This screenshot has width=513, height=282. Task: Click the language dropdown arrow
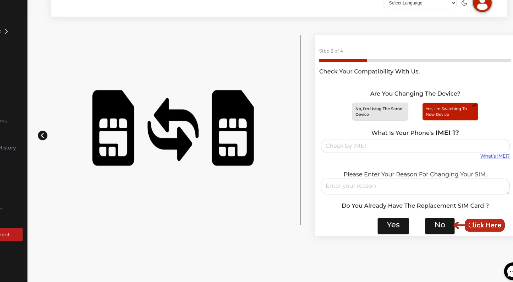click(x=453, y=3)
